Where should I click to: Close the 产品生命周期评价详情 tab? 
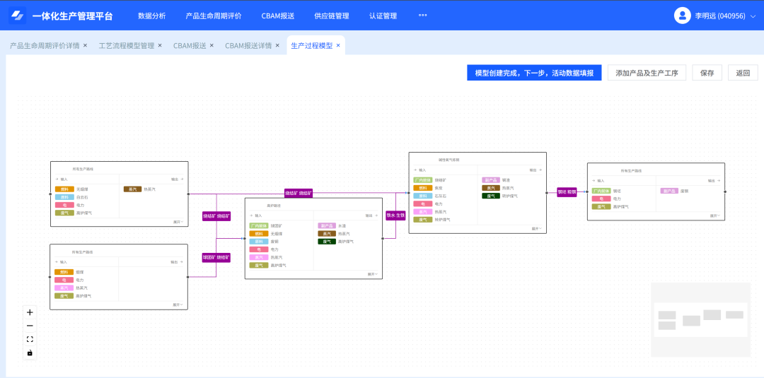click(x=86, y=45)
